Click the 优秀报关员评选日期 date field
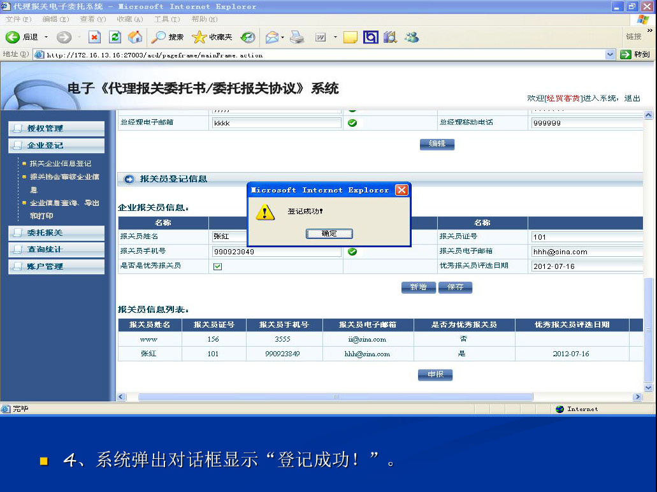 (x=587, y=266)
